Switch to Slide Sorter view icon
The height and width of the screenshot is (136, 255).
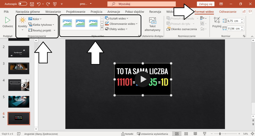[186, 134]
